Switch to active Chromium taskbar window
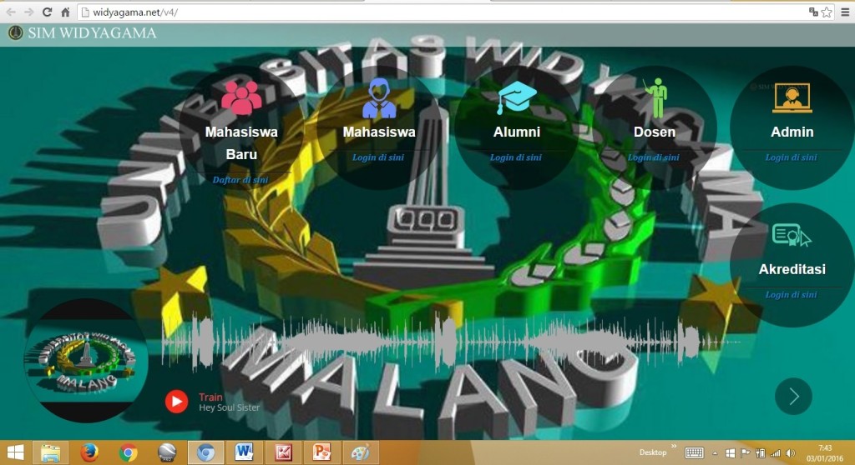Screen dimensions: 855x465 coord(205,452)
